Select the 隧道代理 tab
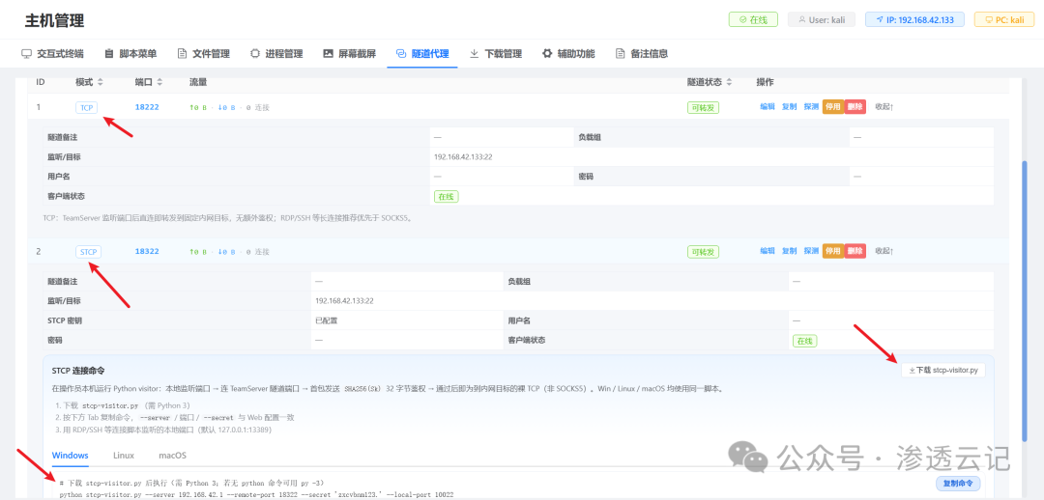This screenshot has width=1044, height=500. point(422,54)
